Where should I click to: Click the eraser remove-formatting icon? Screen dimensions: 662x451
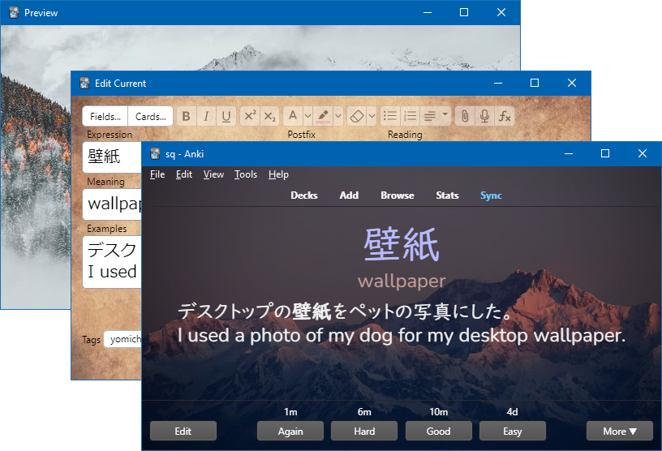[x=357, y=116]
